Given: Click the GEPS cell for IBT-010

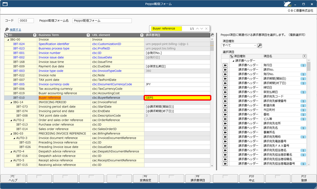Looking at the screenshot, I should tap(177, 98).
